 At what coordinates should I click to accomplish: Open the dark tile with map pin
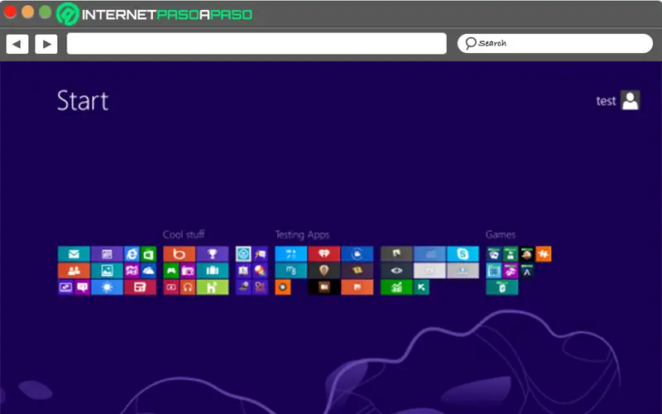(324, 271)
